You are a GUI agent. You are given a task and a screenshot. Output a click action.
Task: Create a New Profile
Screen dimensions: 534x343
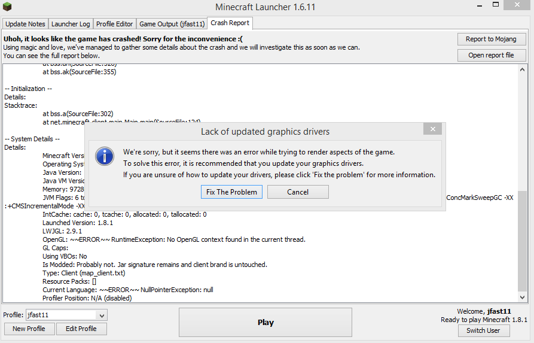(29, 329)
